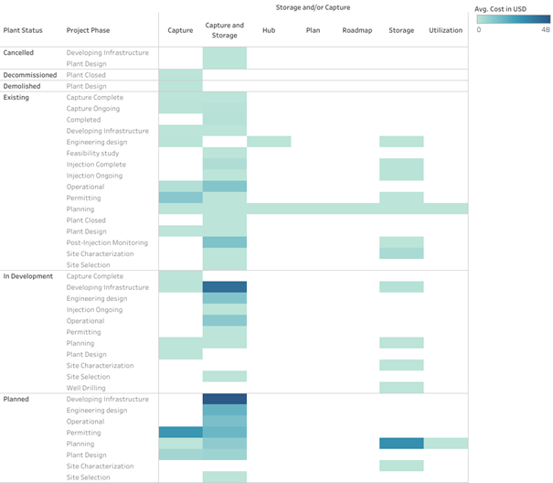Viewport: 553px width, 483px height.
Task: Select the In Development plant status label
Action: 28,276
